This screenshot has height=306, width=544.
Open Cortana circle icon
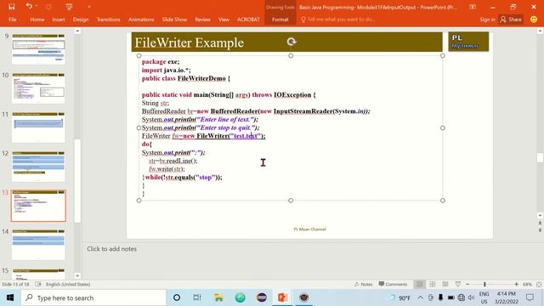pos(177,297)
